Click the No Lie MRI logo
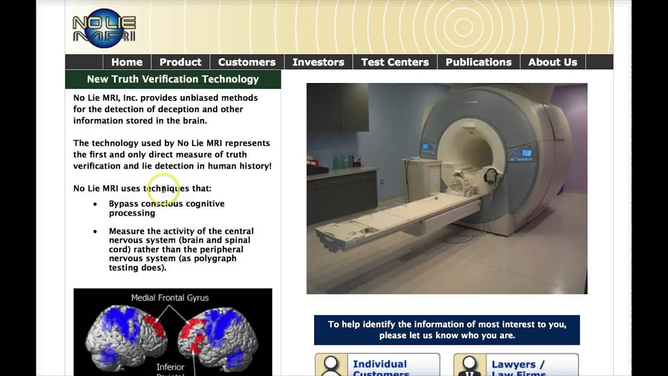The image size is (668, 376). (104, 28)
